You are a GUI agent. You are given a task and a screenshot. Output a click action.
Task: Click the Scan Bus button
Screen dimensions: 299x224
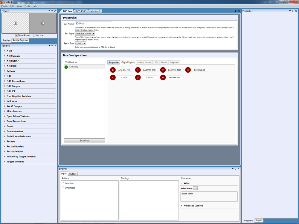coord(84,140)
